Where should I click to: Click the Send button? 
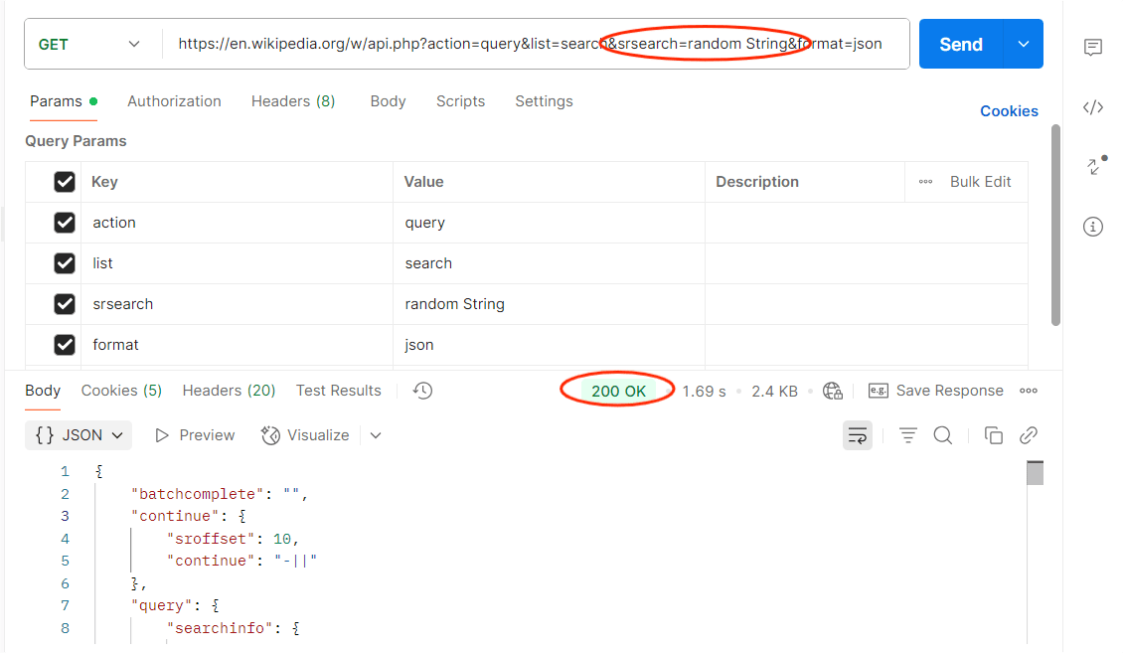960,44
